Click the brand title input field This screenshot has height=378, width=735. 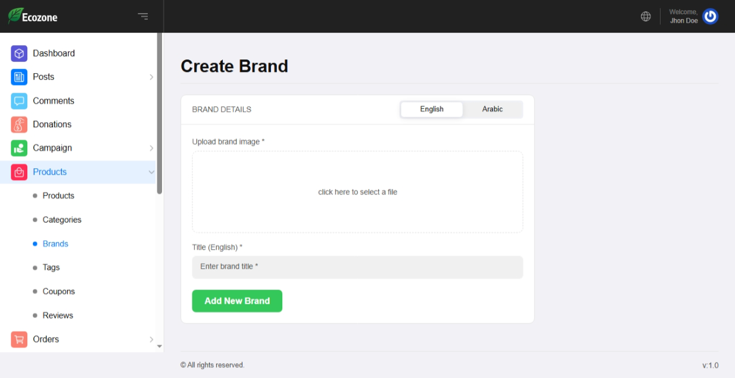pos(357,267)
